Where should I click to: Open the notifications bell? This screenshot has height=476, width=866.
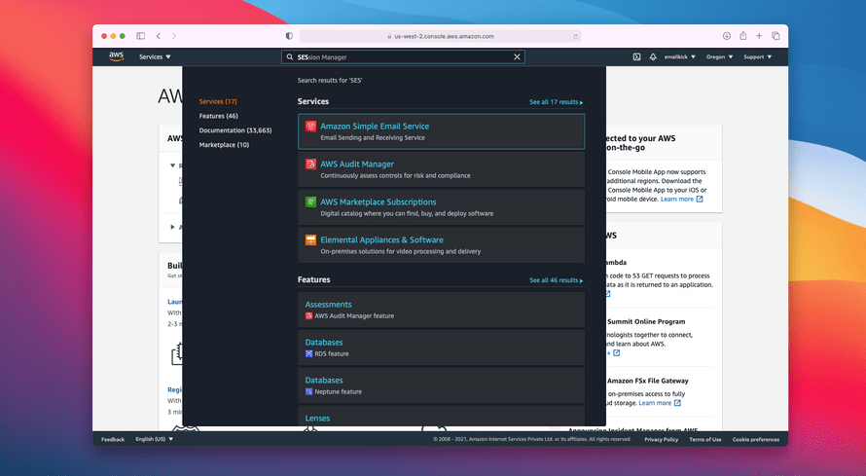point(653,57)
